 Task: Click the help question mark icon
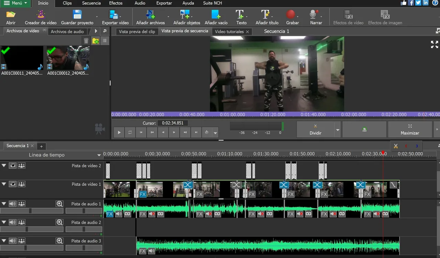pyautogui.click(x=435, y=3)
